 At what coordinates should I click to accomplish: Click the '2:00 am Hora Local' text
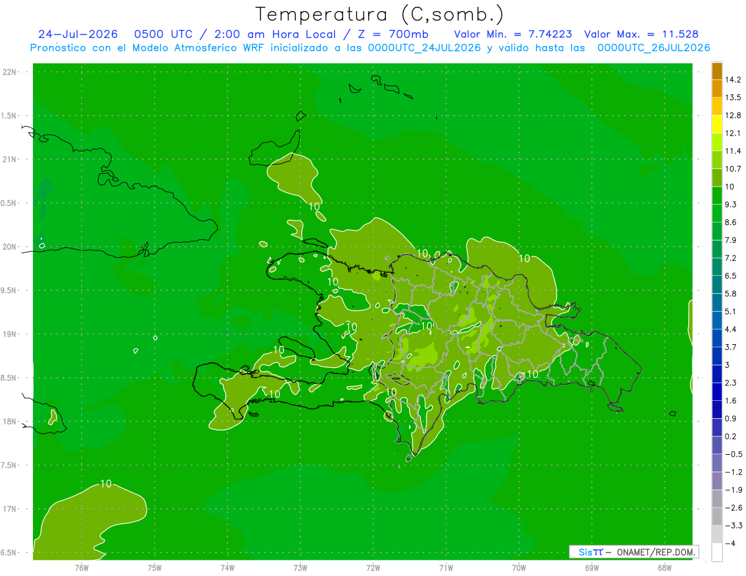275,34
